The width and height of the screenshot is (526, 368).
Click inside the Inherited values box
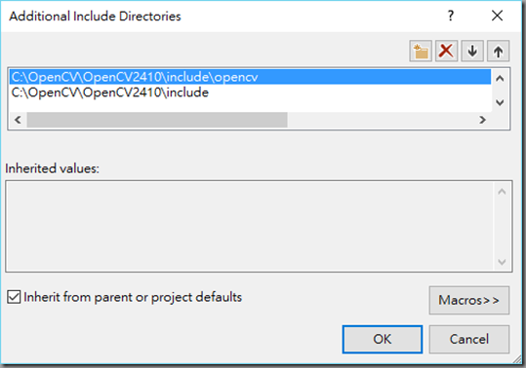(250, 226)
